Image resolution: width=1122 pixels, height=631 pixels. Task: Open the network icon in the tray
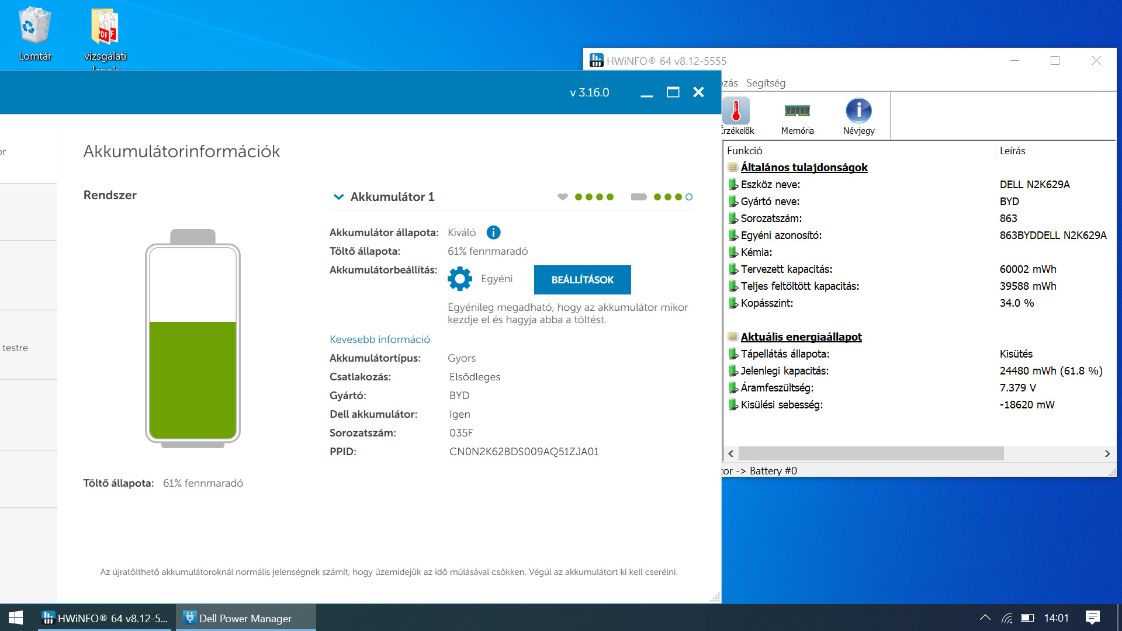click(x=1006, y=618)
